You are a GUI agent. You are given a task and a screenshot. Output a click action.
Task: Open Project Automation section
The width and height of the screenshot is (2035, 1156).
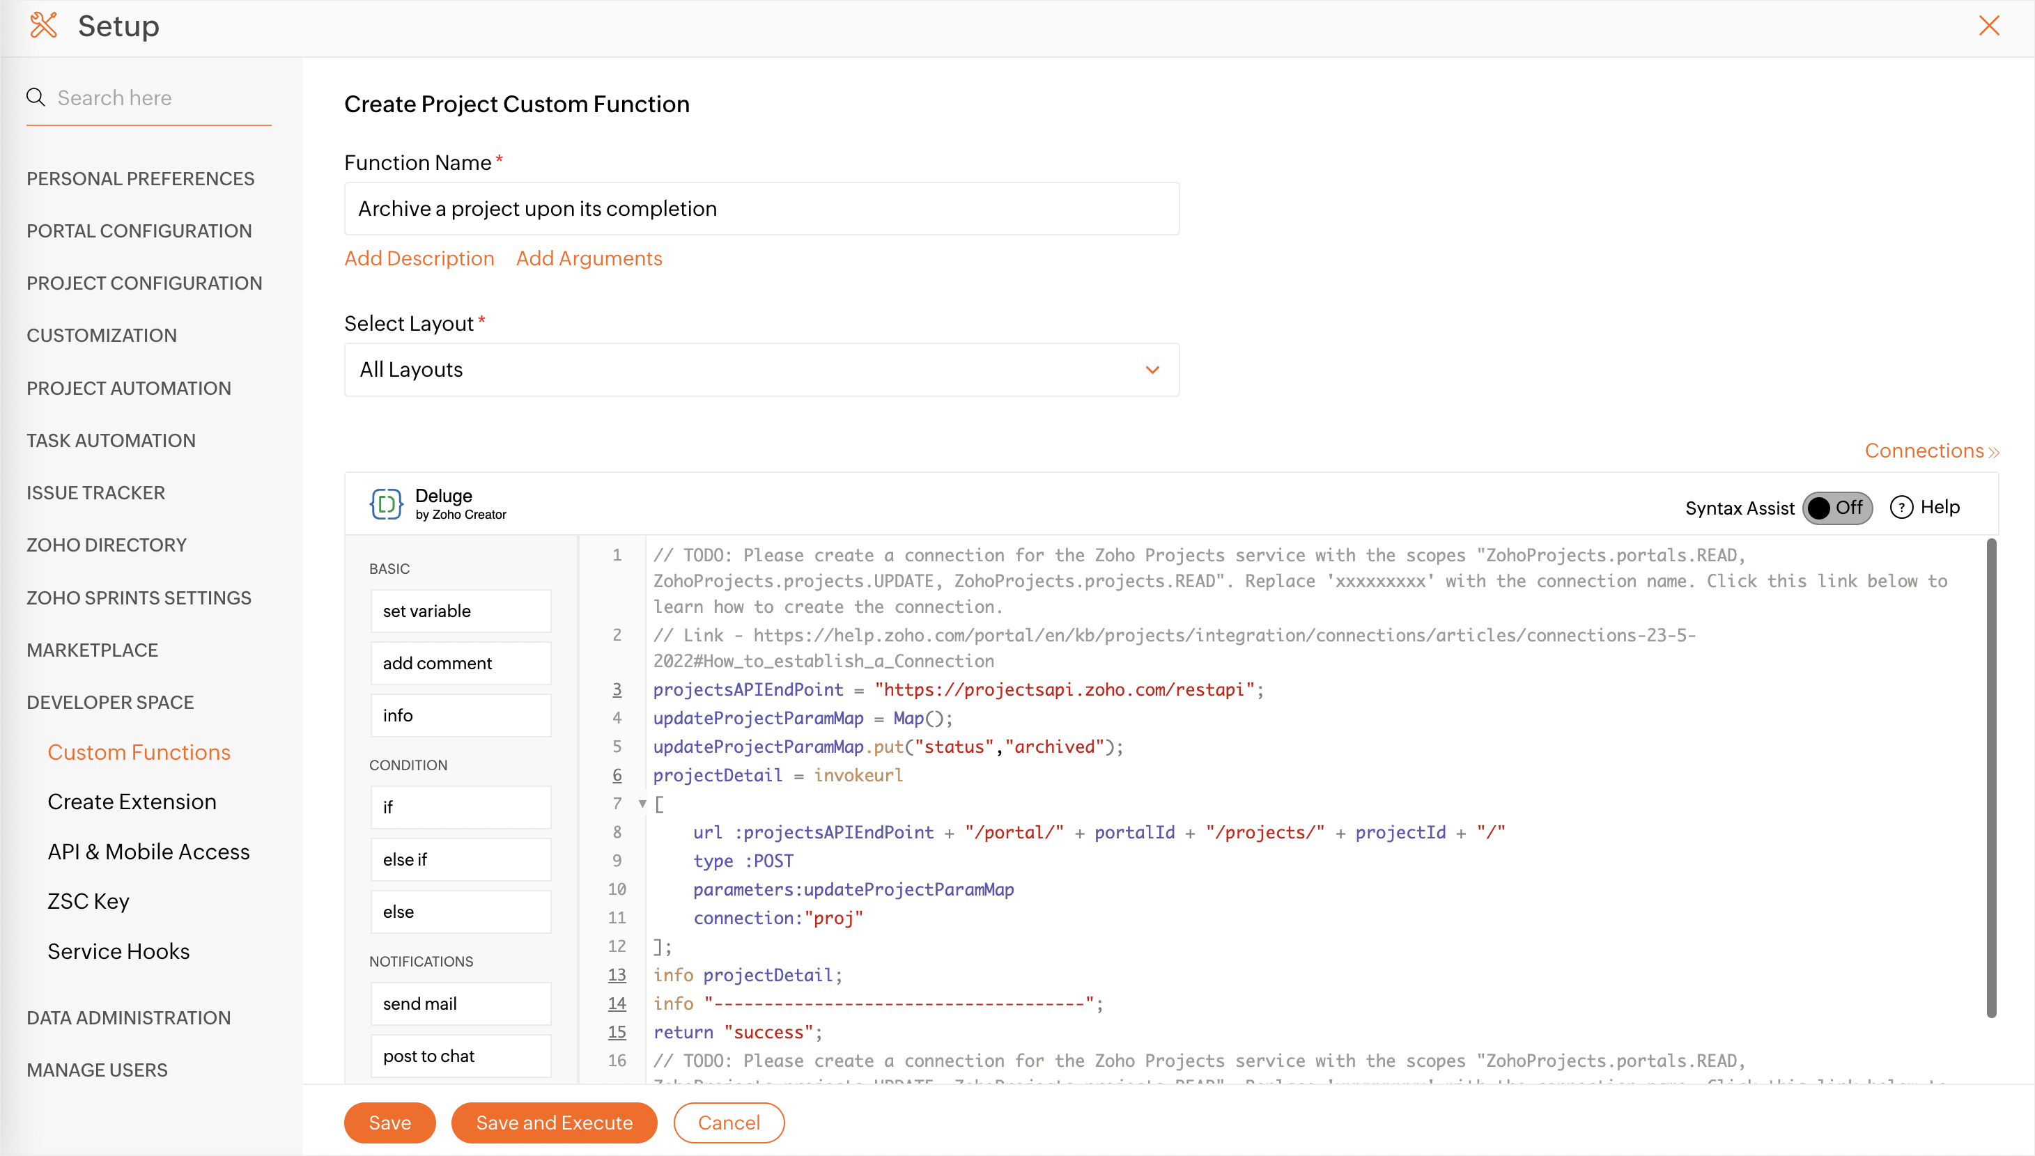coord(129,389)
